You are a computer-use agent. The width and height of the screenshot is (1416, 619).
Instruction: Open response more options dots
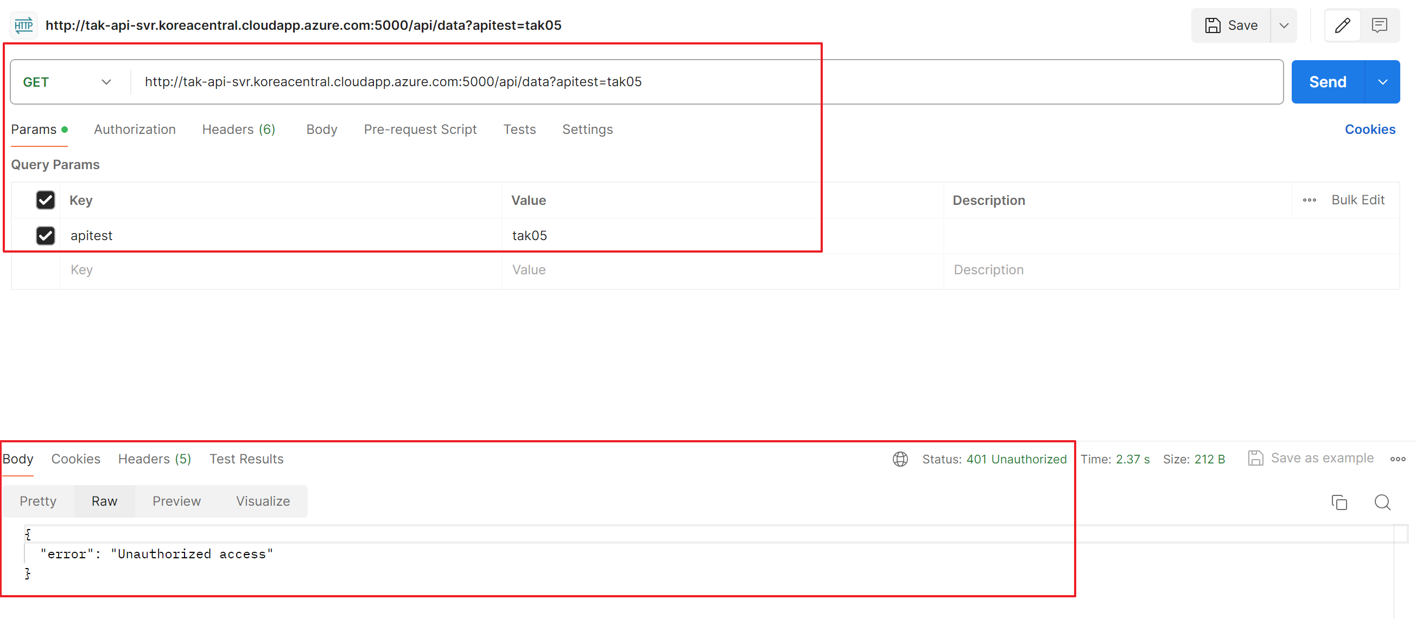tap(1398, 459)
